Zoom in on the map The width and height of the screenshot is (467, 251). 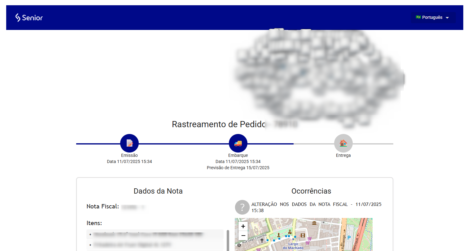click(x=243, y=226)
